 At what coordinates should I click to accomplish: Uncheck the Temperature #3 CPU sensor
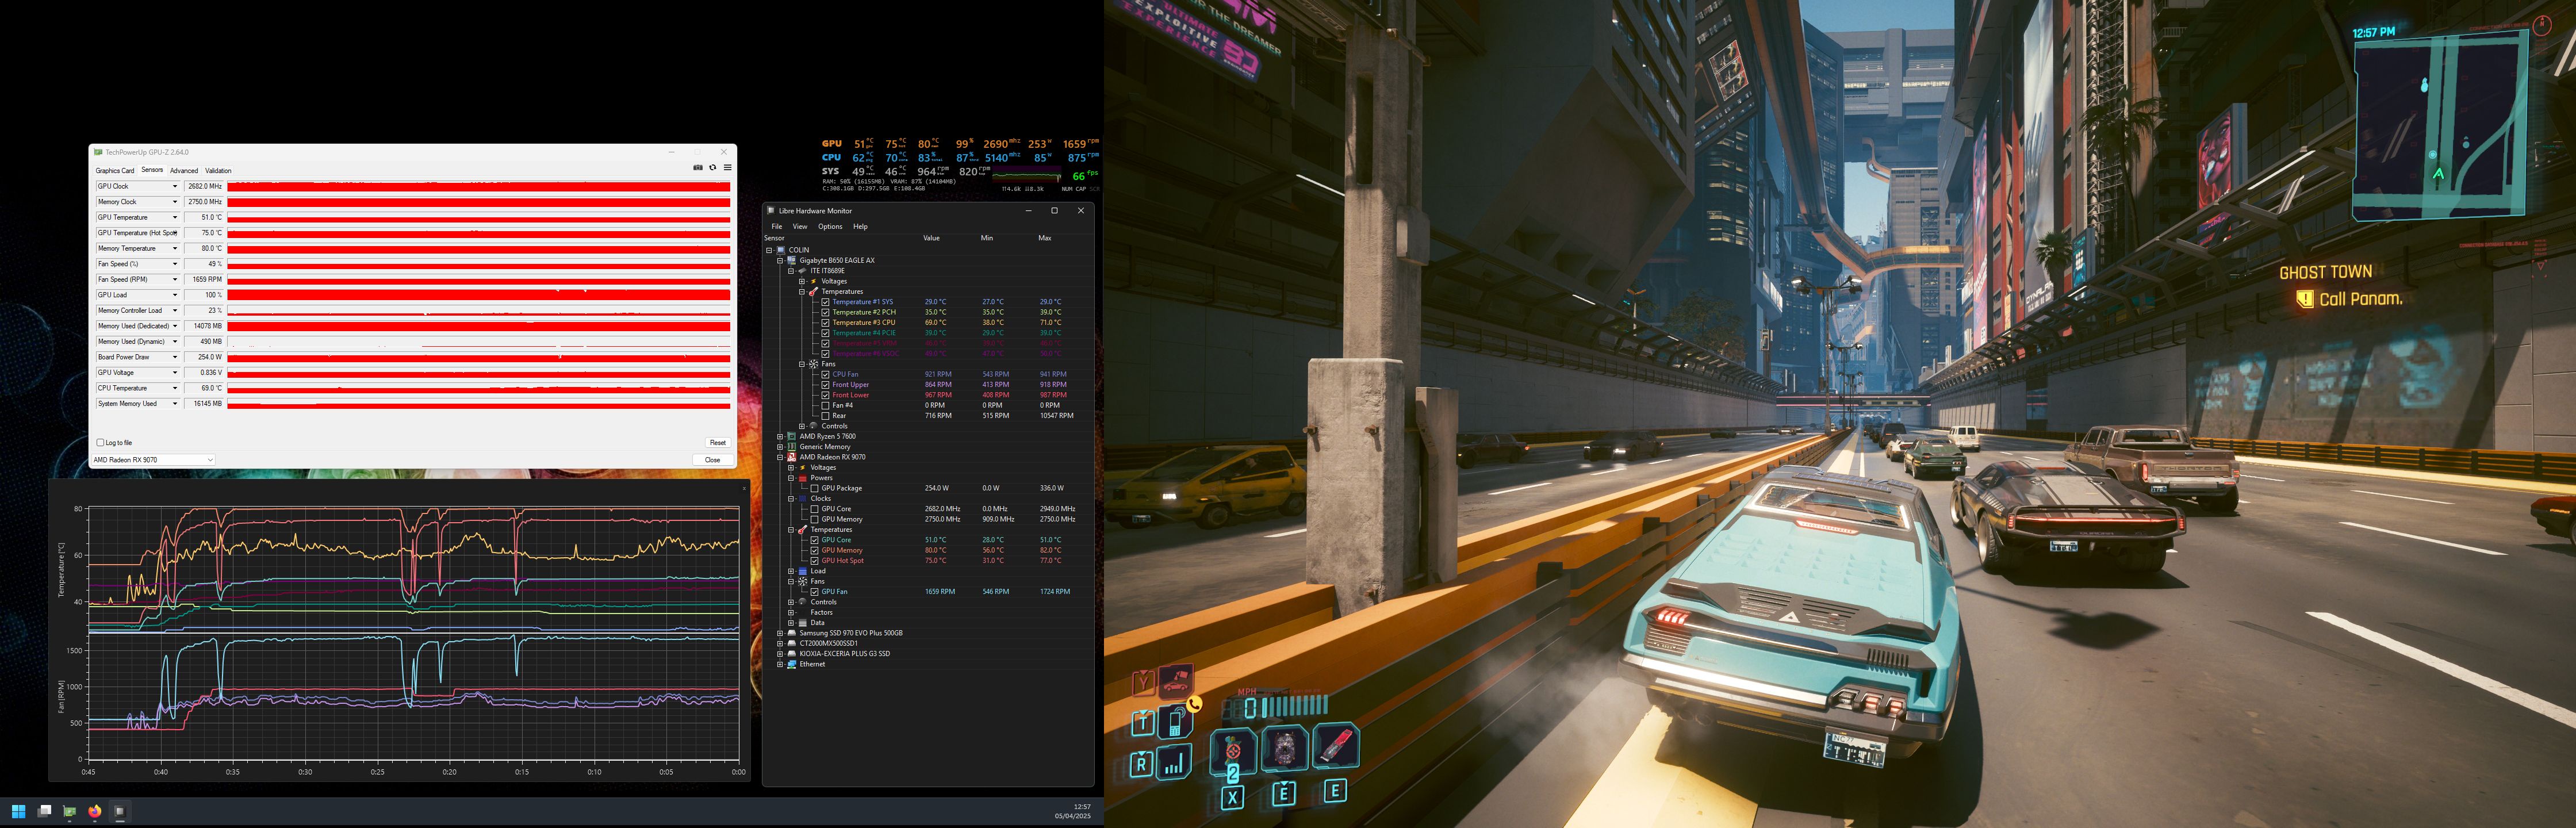[x=825, y=323]
